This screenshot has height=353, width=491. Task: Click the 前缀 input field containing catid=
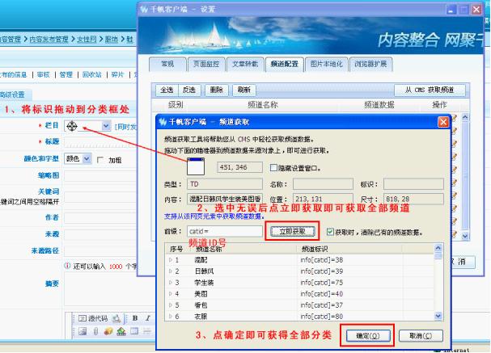coord(225,231)
